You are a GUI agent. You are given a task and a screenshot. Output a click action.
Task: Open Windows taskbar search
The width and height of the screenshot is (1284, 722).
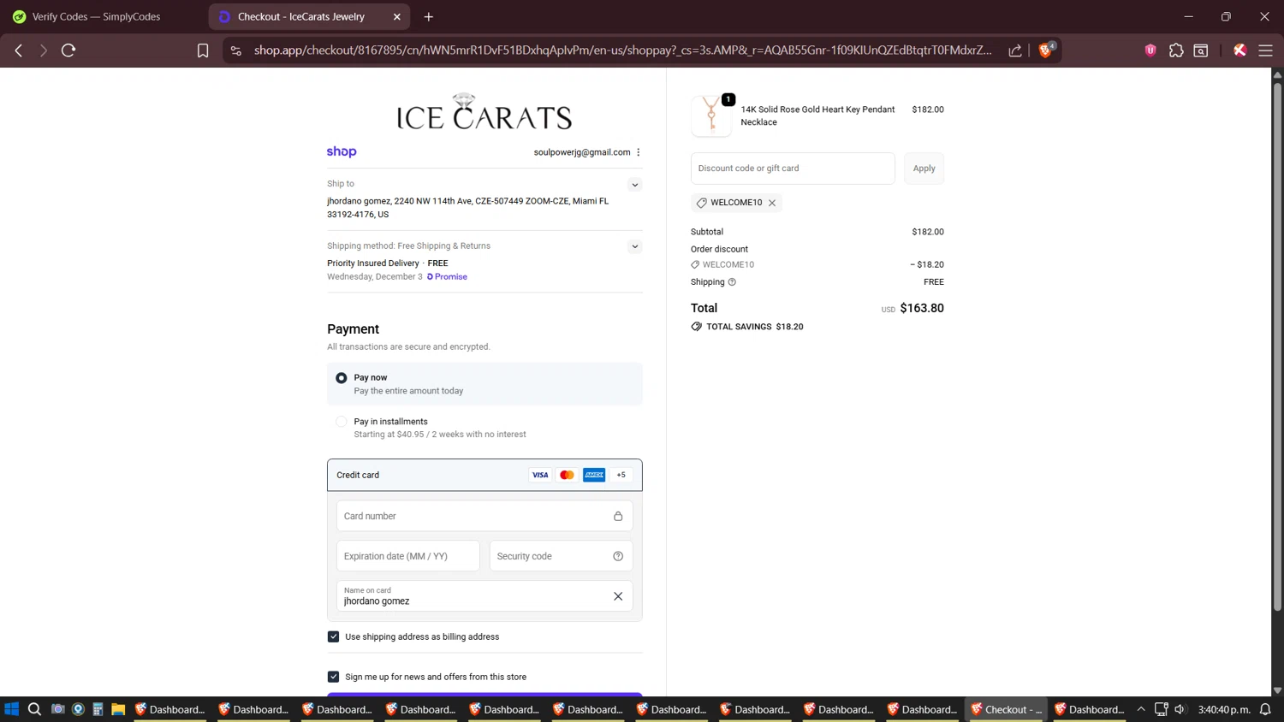34,709
